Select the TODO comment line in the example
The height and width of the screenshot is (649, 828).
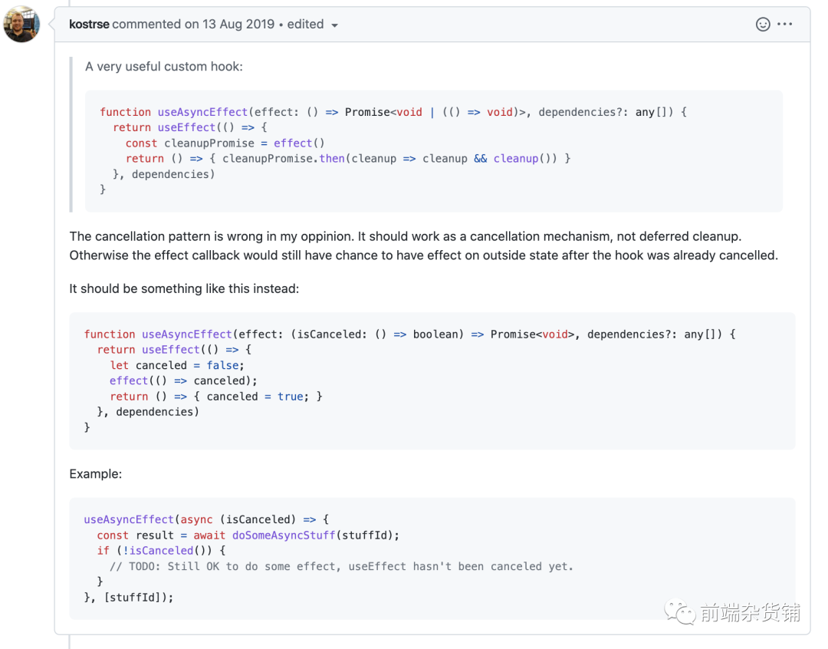click(341, 567)
